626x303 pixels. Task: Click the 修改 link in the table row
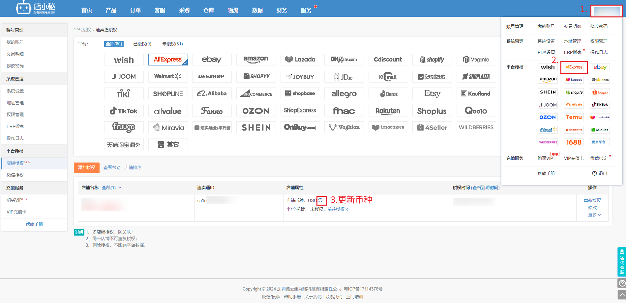[x=592, y=208]
